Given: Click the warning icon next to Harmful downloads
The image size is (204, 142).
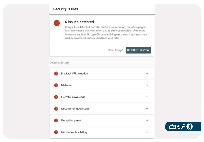Looking at the screenshot, I should point(56,97).
